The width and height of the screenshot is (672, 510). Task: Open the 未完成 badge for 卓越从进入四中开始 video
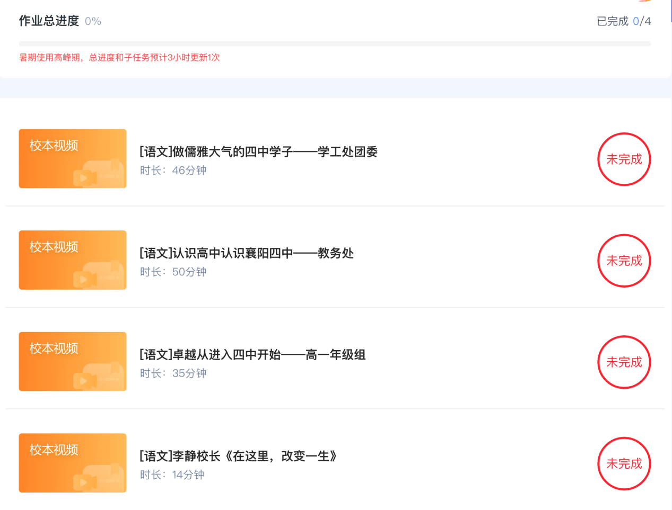[x=624, y=362]
